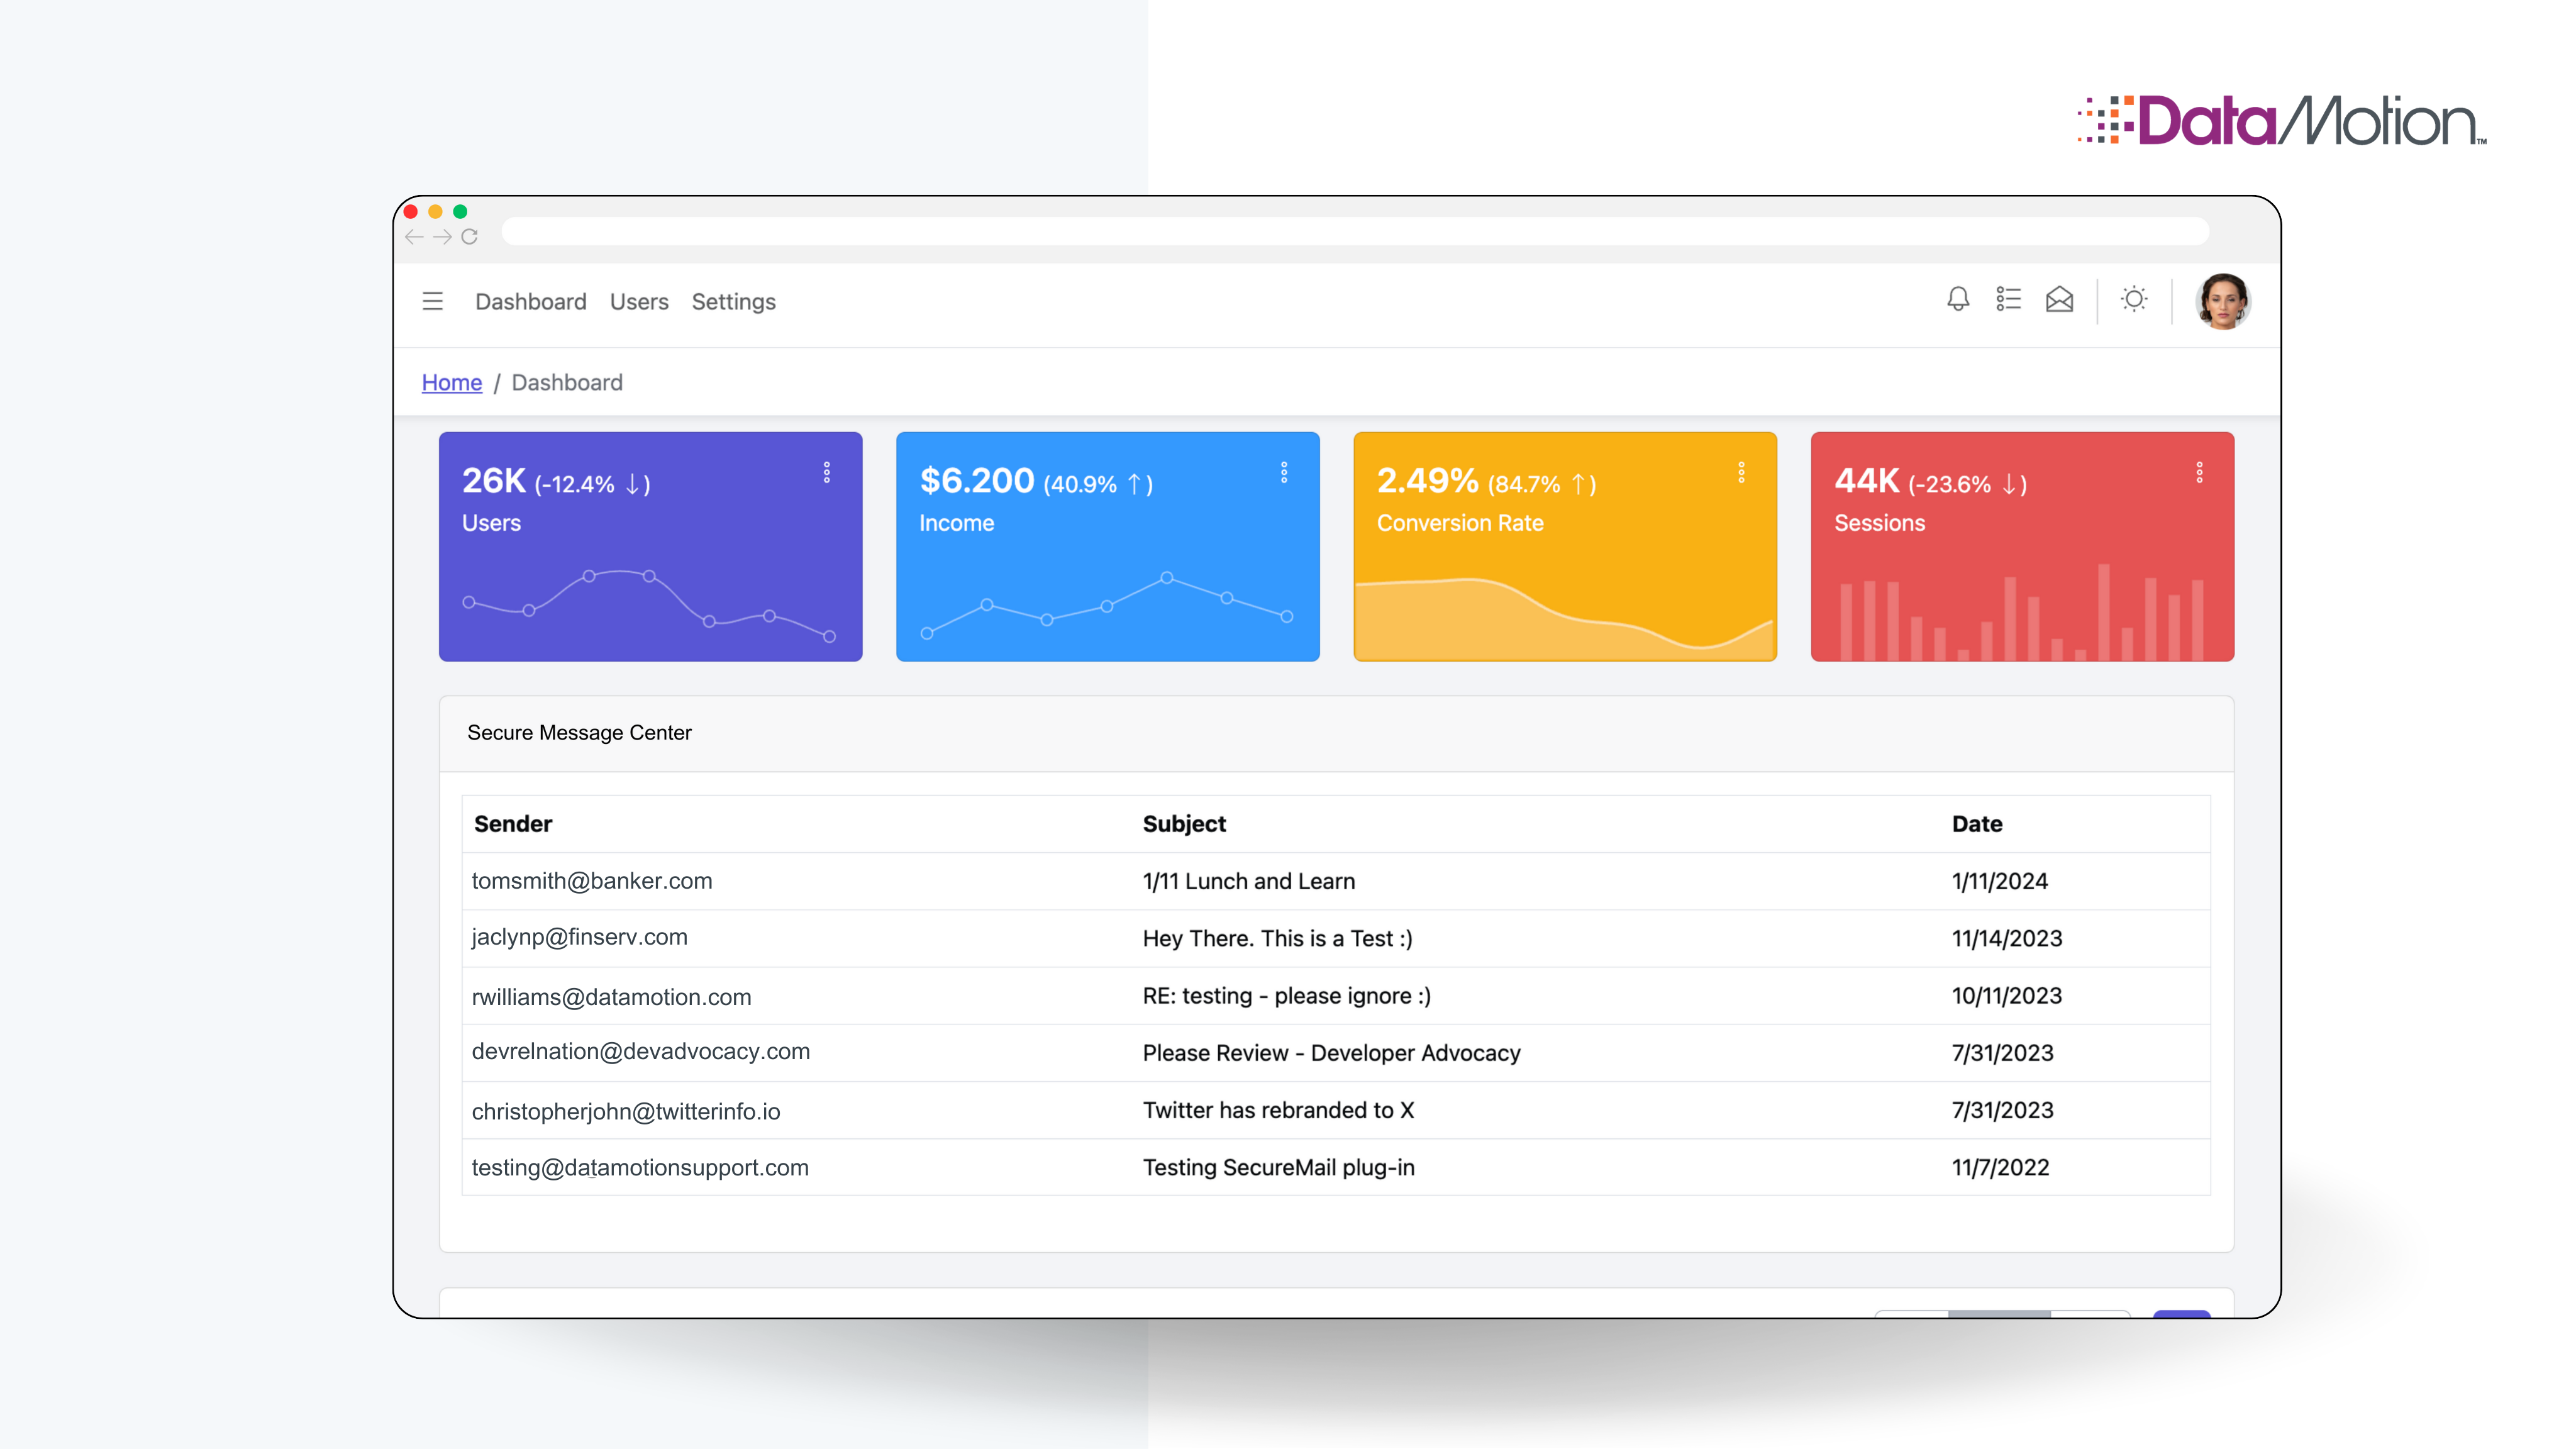Open the Settings menu item

click(733, 302)
